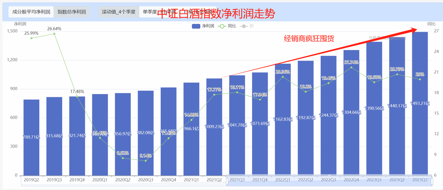Click the 2019Q2 net profit bar

31,153
